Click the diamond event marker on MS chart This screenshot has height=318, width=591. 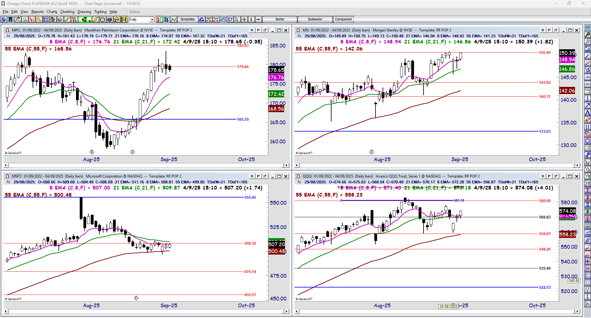click(x=372, y=152)
